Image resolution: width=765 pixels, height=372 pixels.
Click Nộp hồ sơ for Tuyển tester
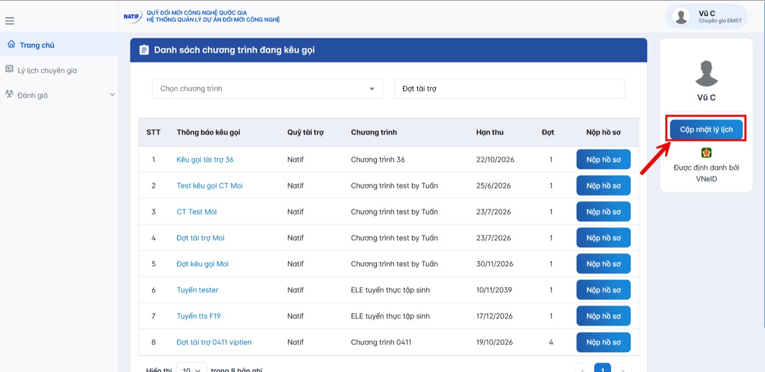pos(603,290)
